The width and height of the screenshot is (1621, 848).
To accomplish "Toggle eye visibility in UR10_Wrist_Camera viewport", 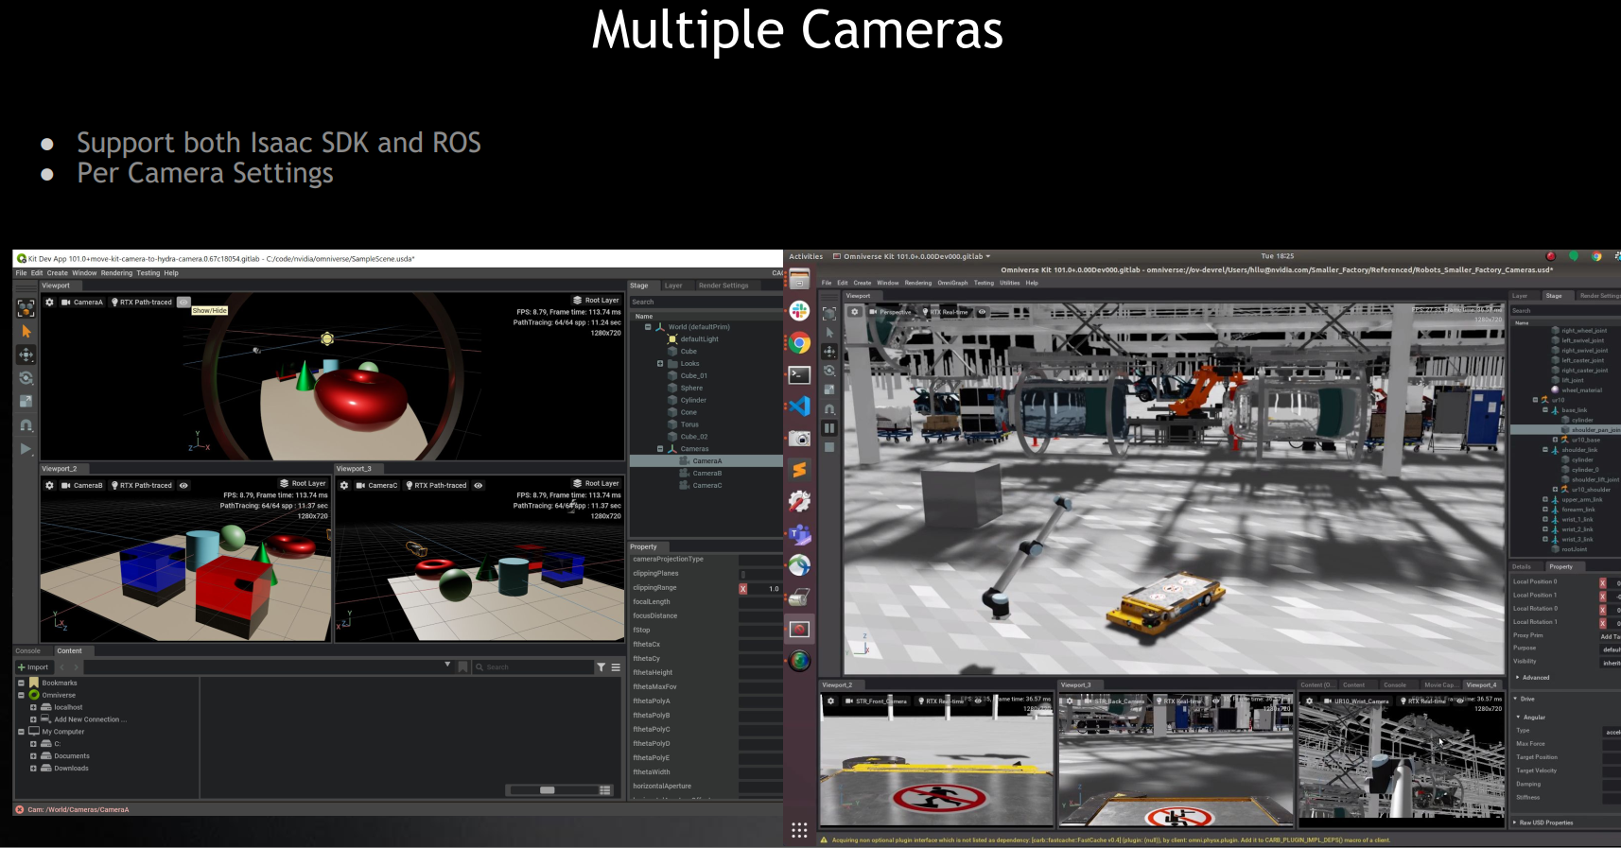I will pyautogui.click(x=1460, y=701).
